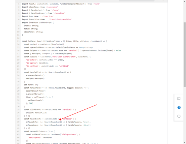Click the 'const classes = classNames' line

click(x=57, y=57)
